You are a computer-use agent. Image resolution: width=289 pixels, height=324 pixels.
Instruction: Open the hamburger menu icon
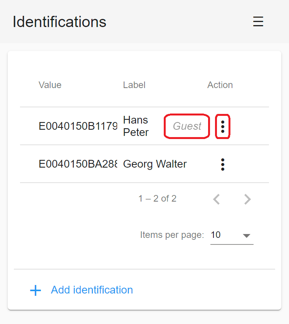(258, 22)
